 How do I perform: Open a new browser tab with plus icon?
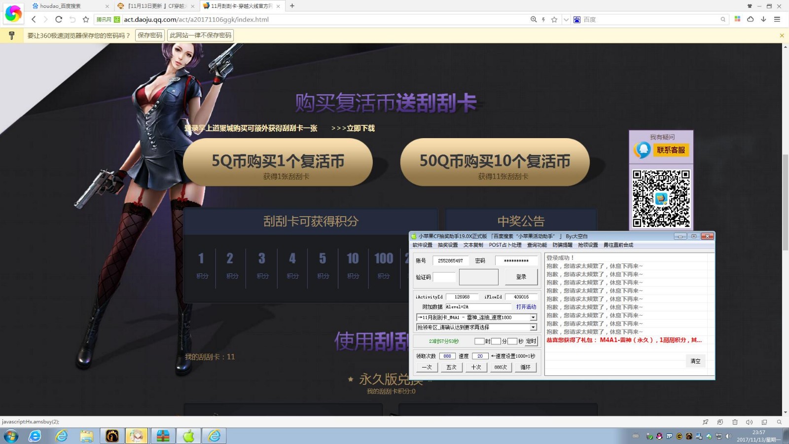tap(292, 6)
